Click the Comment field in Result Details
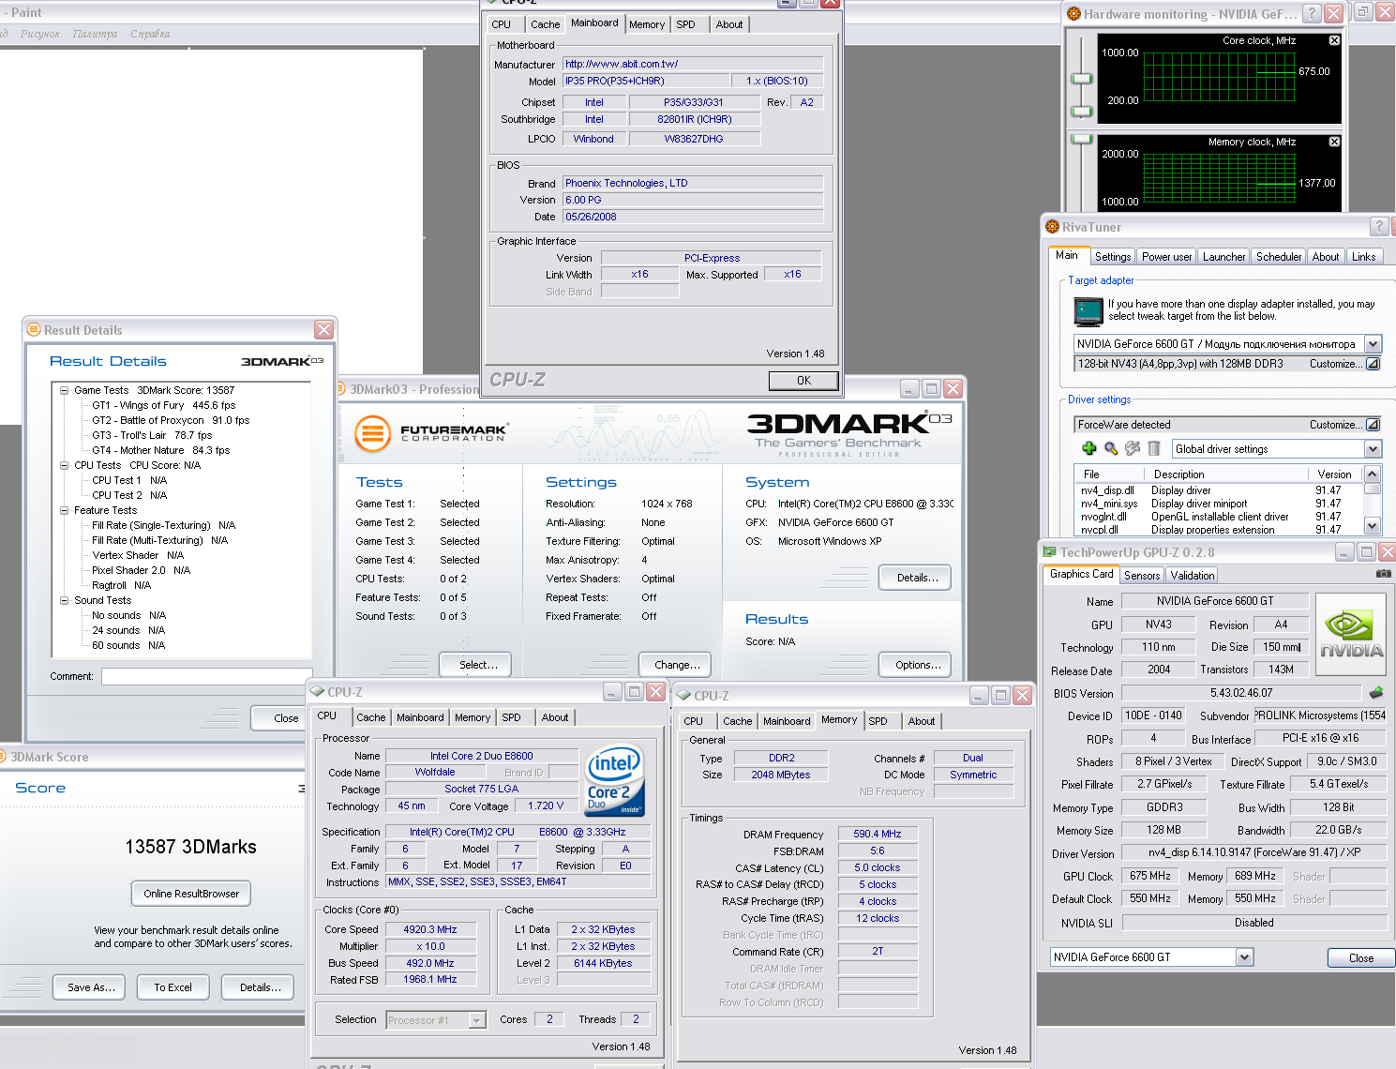 tap(206, 676)
